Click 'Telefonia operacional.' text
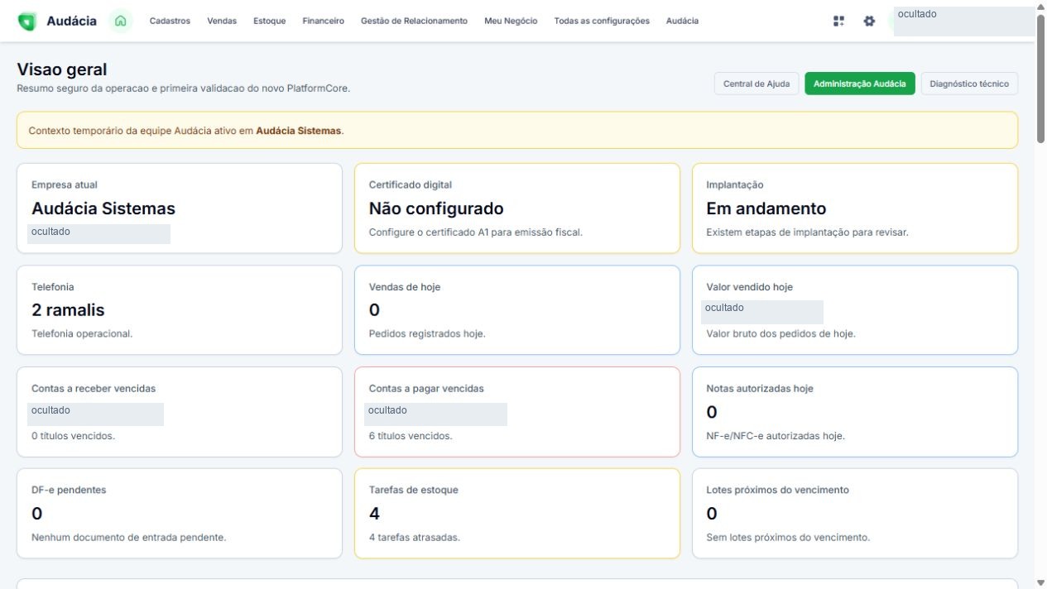This screenshot has height=589, width=1047. click(82, 333)
